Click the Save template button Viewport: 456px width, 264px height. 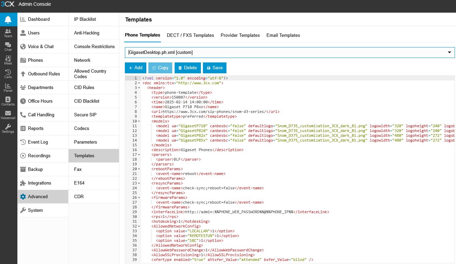215,68
